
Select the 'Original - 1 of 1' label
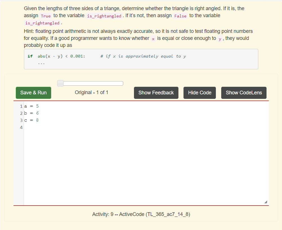click(x=91, y=92)
